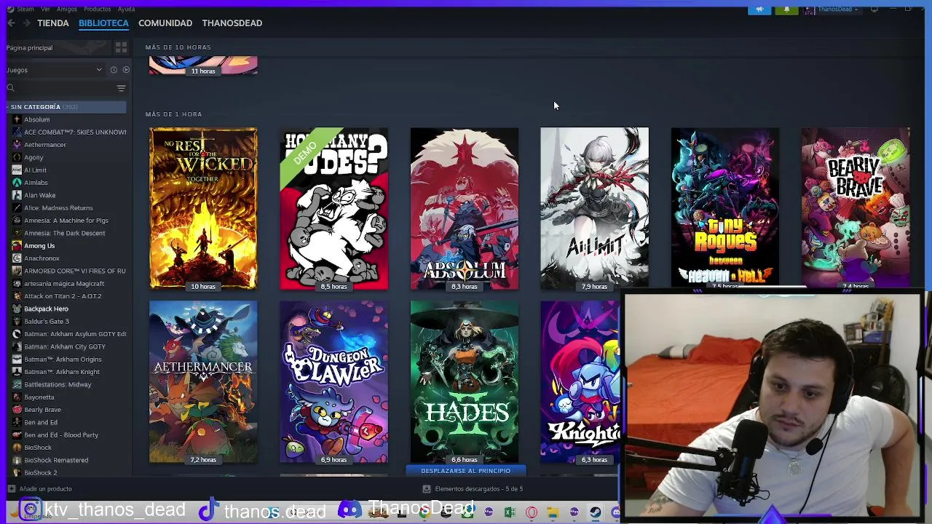Open the green notifications bell

(786, 9)
